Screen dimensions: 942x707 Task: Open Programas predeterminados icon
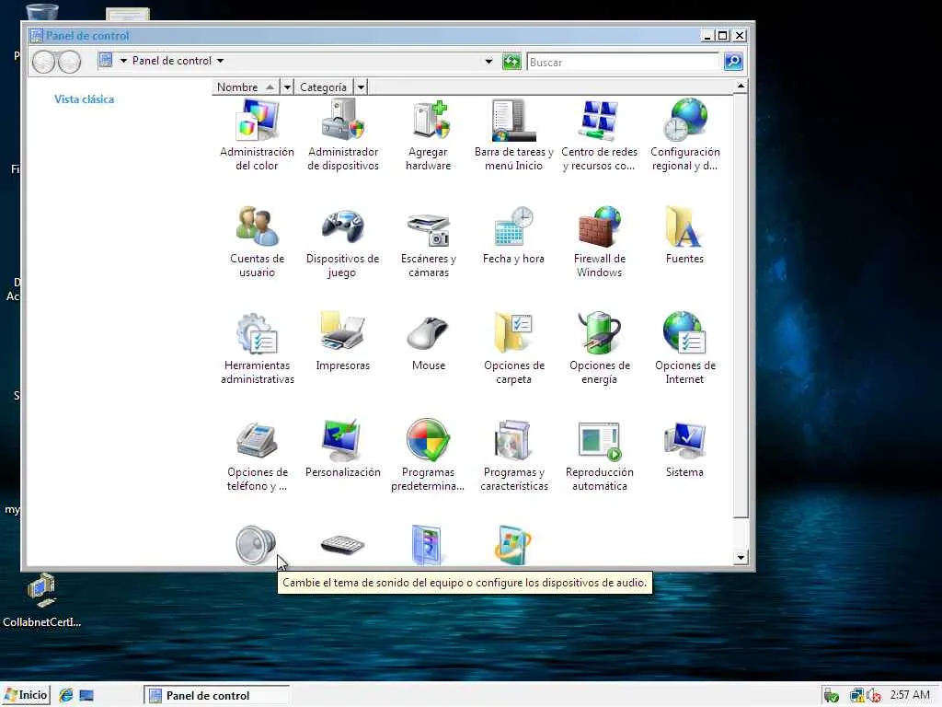point(428,441)
